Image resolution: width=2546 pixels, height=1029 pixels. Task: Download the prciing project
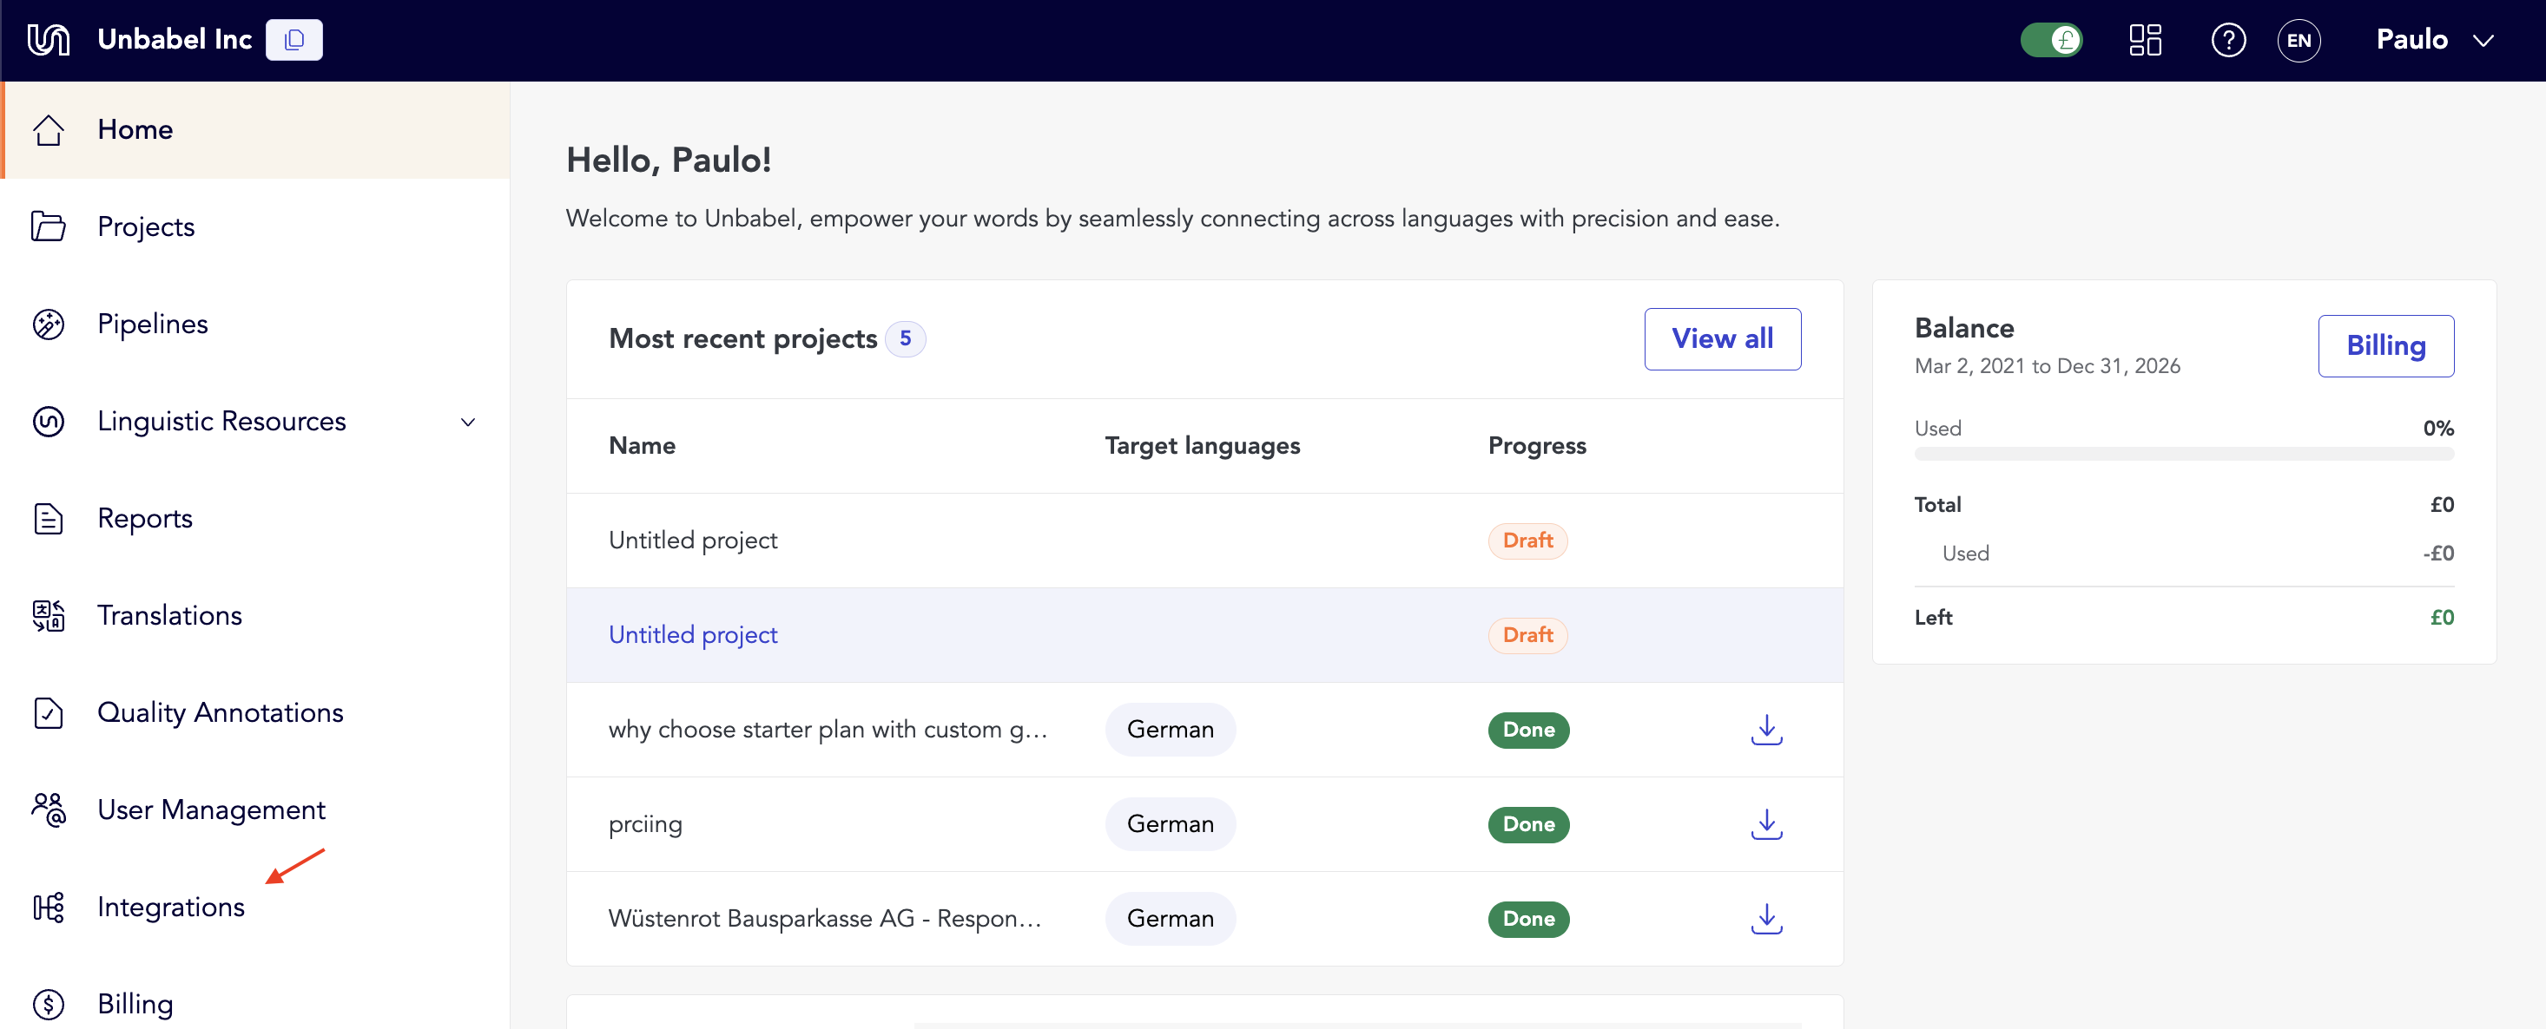[1766, 824]
